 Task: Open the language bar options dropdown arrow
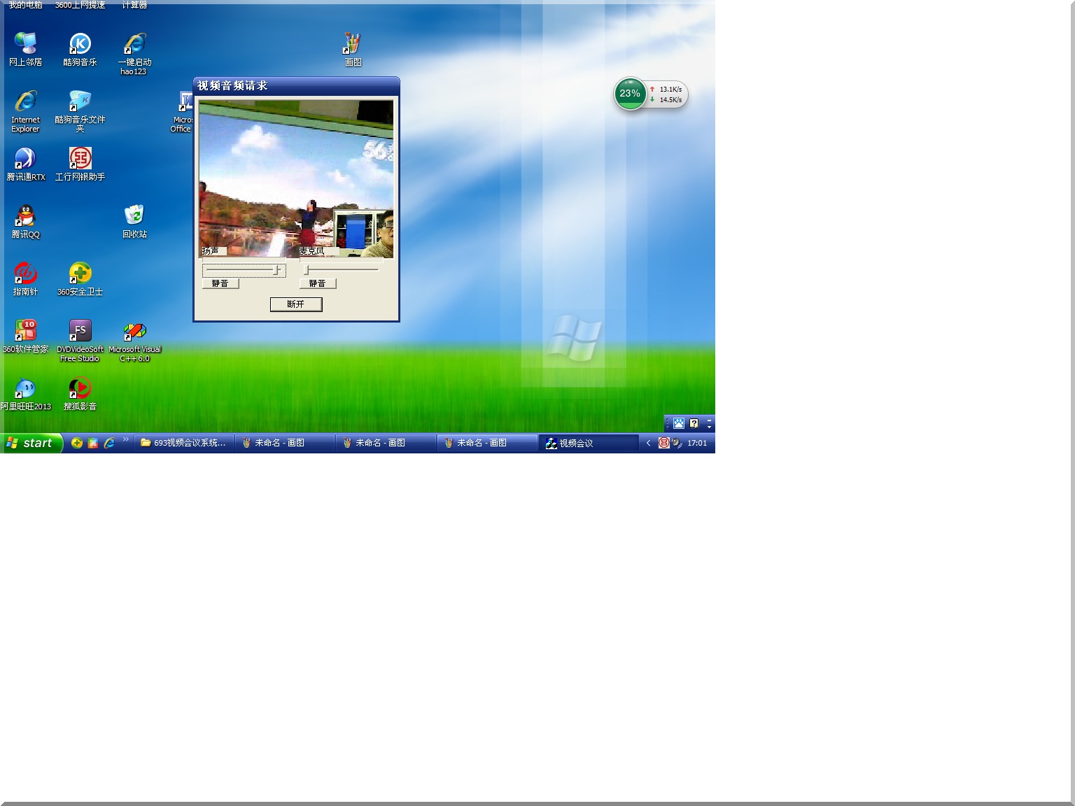point(709,426)
